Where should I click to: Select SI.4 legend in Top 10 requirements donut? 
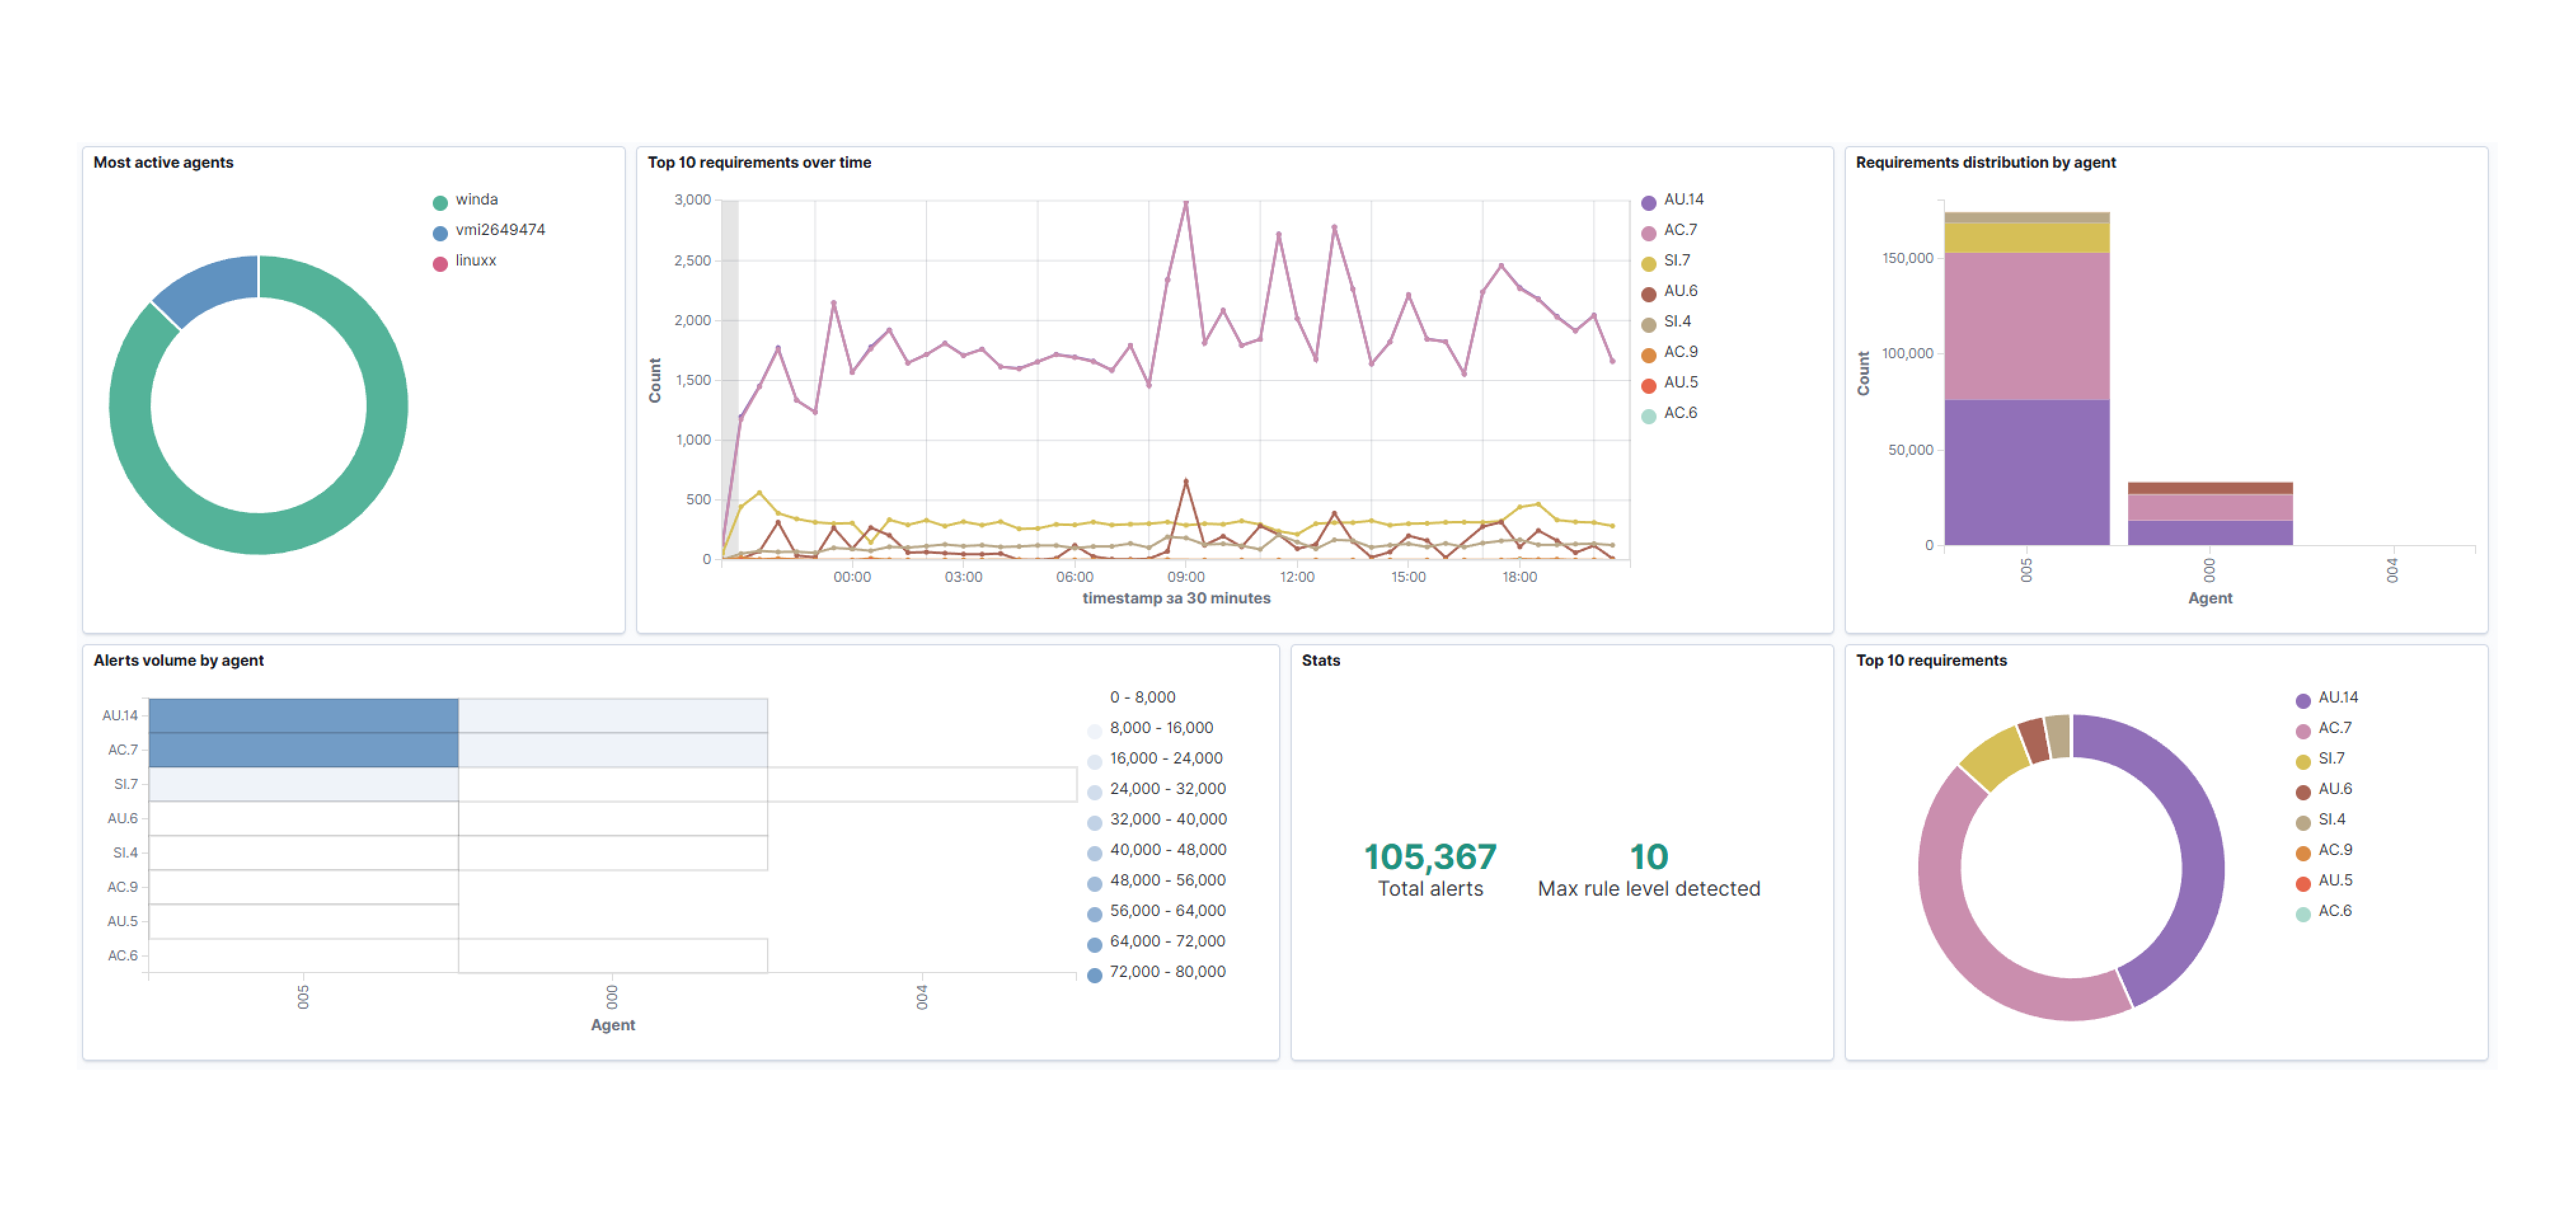click(x=2331, y=819)
